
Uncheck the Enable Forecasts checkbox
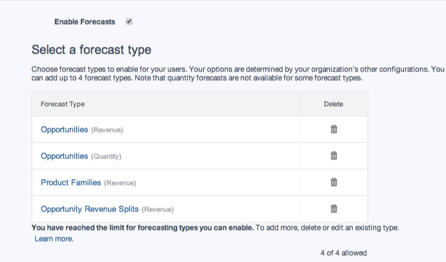point(129,22)
